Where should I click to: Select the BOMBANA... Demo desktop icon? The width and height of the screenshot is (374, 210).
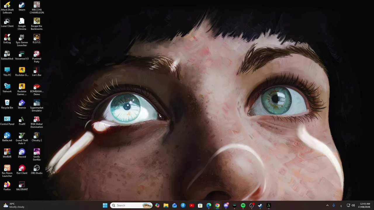[x=37, y=89]
